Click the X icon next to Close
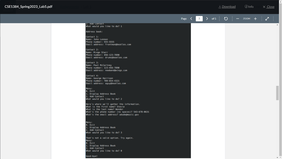282x159 pixels. click(264, 7)
